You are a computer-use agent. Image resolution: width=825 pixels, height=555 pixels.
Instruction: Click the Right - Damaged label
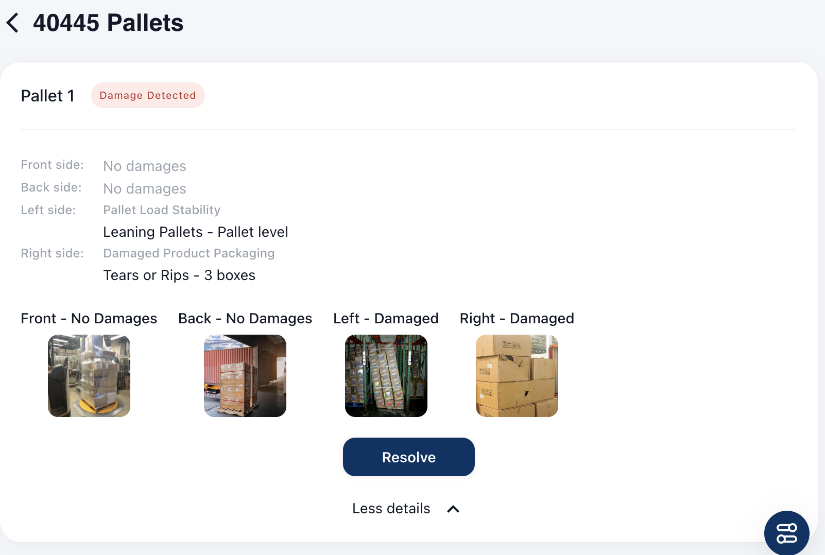517,319
